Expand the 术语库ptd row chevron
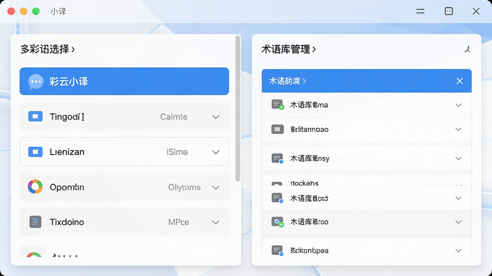This screenshot has width=492, height=276. [x=458, y=198]
